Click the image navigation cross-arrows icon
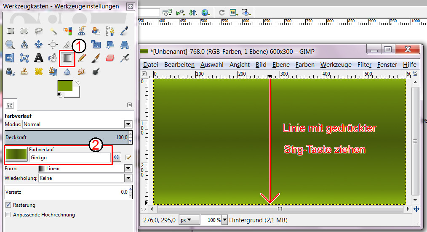Screen dimensions: 427x232 pyautogui.click(x=416, y=209)
